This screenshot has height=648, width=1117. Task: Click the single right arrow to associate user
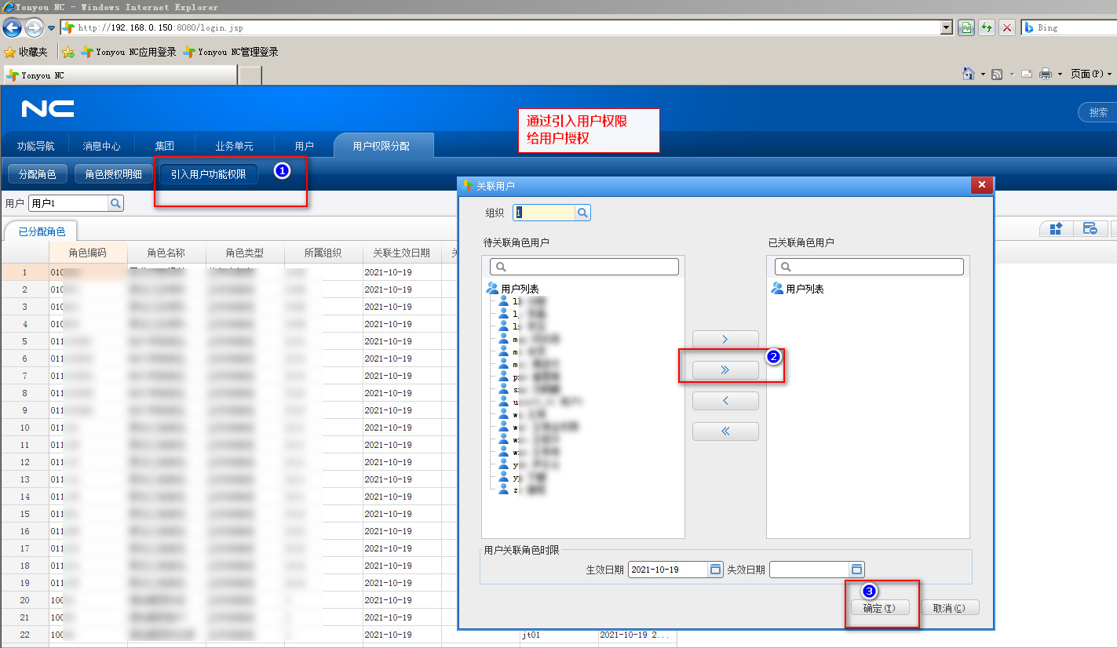pyautogui.click(x=725, y=340)
